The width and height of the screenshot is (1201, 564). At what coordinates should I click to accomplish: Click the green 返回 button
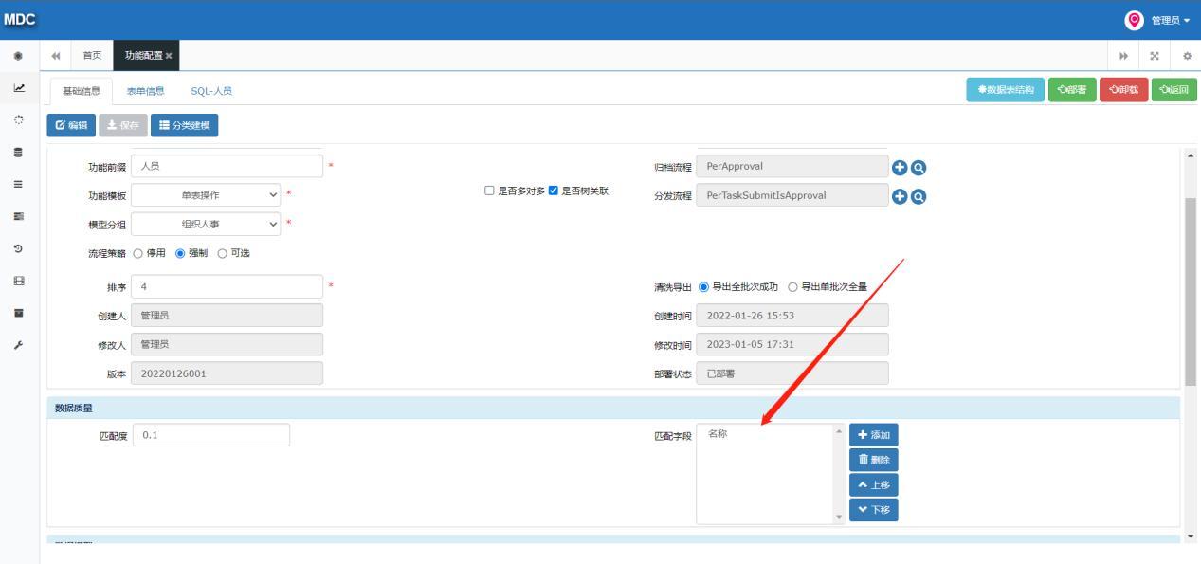pyautogui.click(x=1174, y=90)
